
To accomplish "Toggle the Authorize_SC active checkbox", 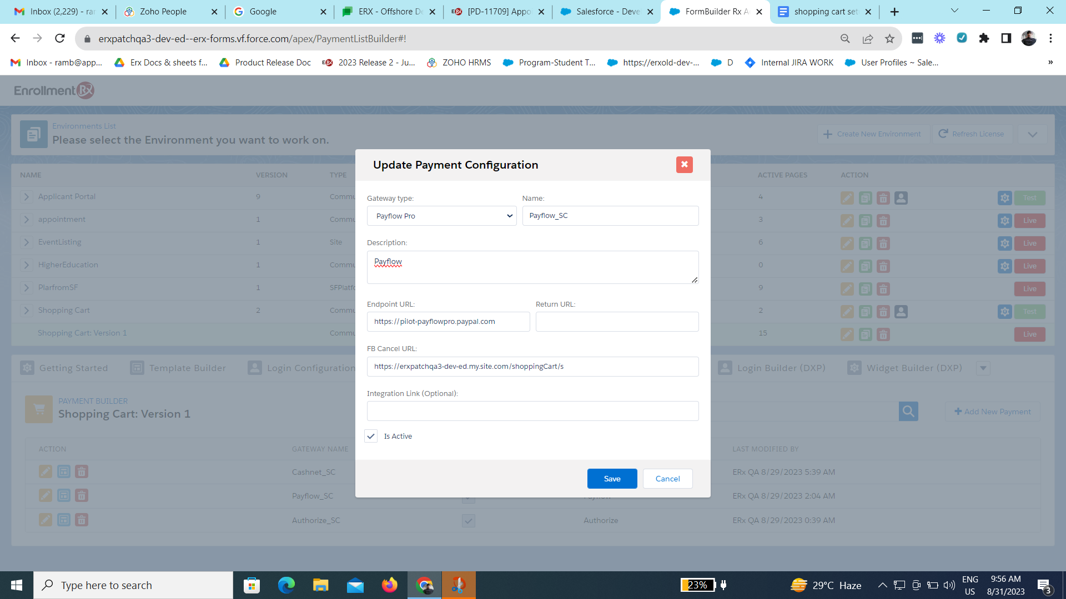I will [469, 521].
